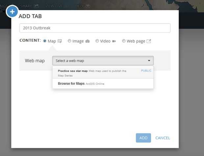Click the external link icon beside Web page

click(x=149, y=41)
